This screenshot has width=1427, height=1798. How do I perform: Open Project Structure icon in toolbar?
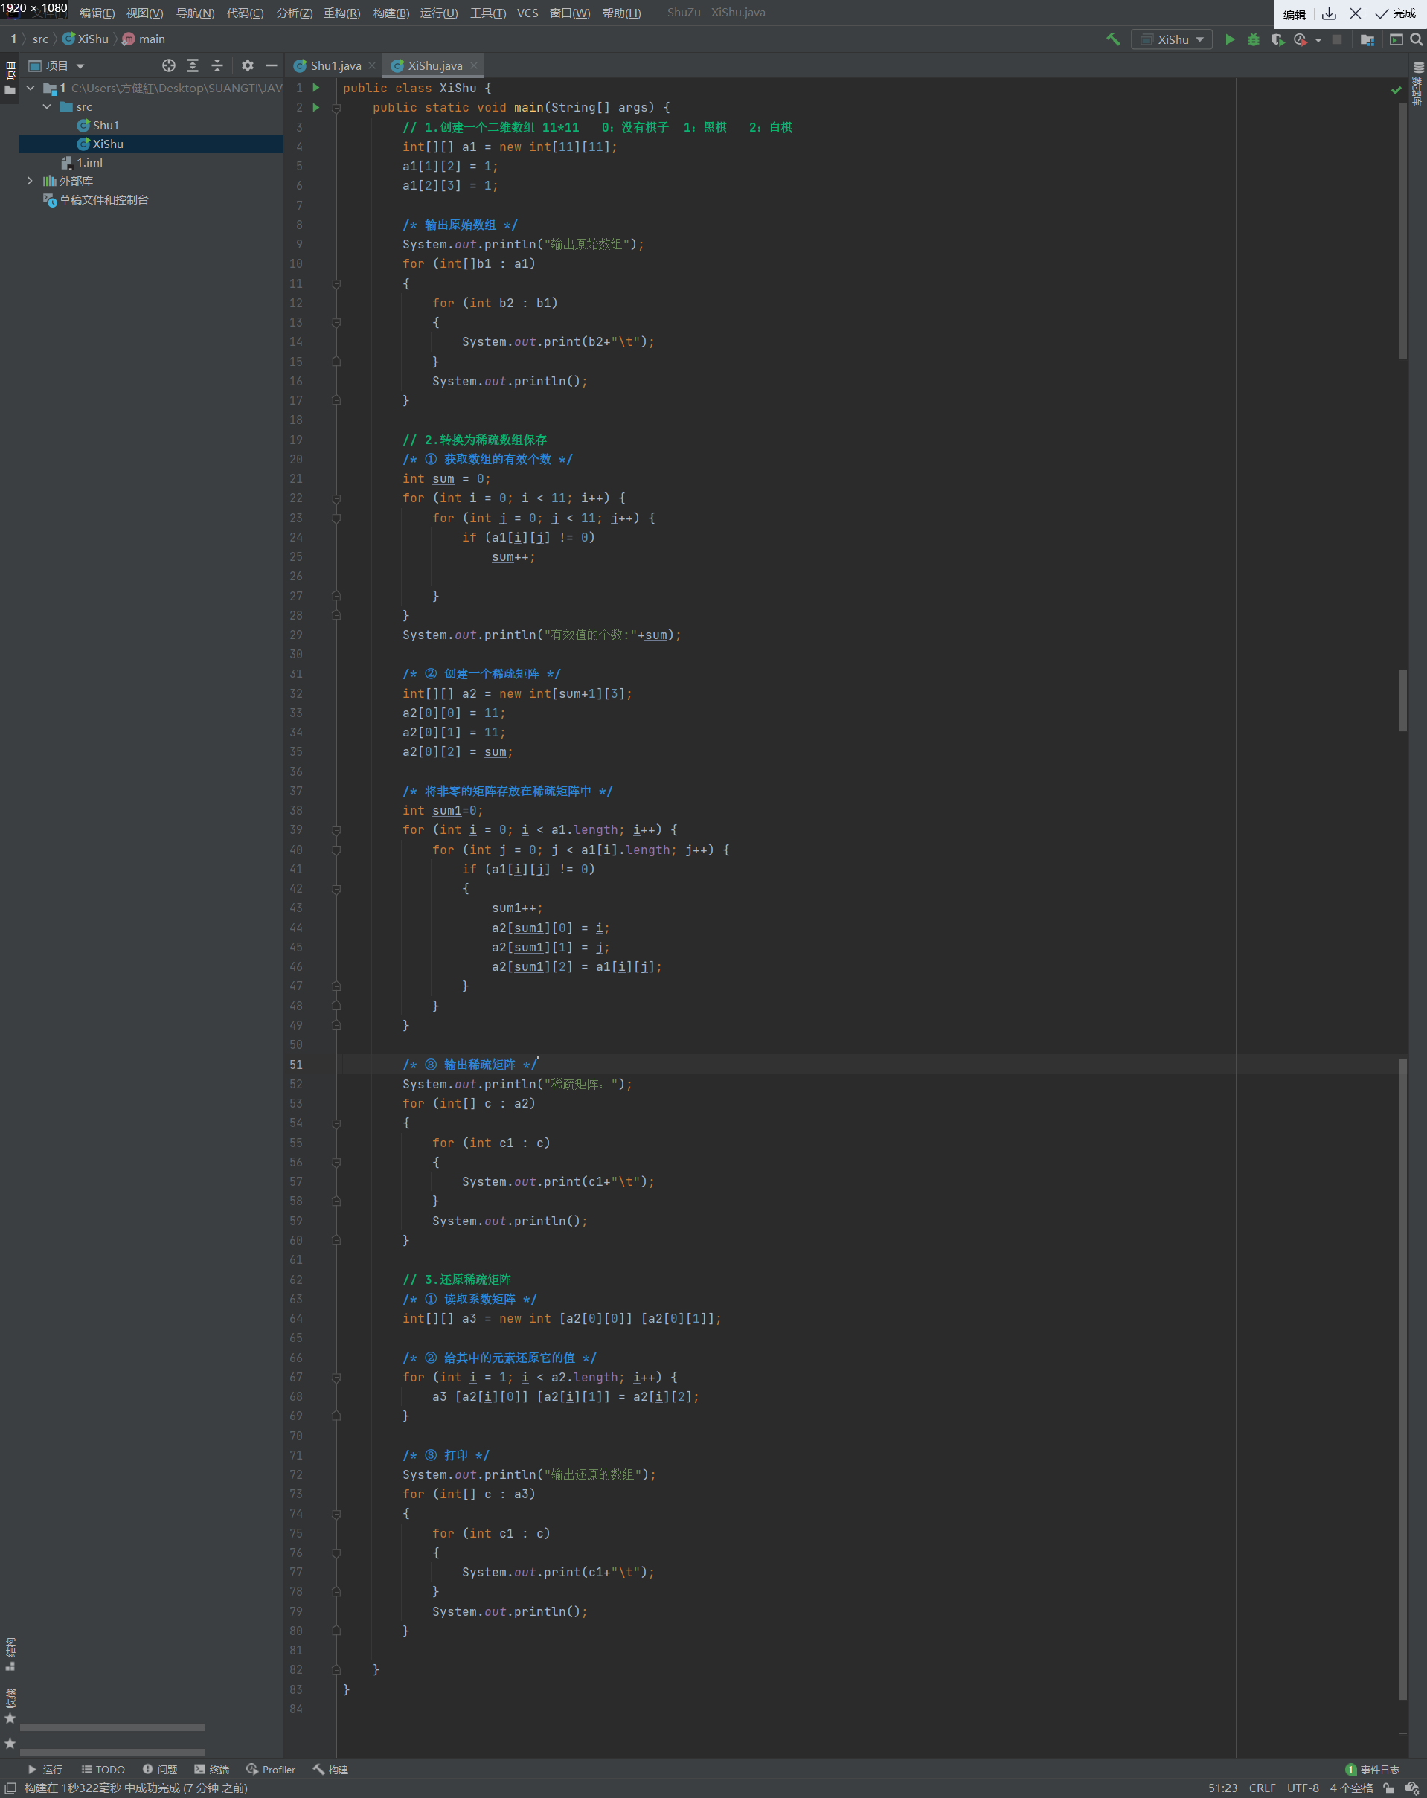click(x=1367, y=39)
